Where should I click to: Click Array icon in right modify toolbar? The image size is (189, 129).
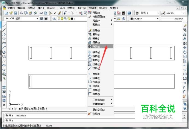(x=185, y=43)
